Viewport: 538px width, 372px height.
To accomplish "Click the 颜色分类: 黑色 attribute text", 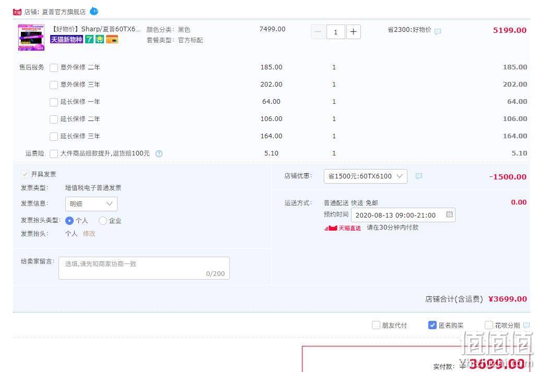I will pyautogui.click(x=168, y=30).
